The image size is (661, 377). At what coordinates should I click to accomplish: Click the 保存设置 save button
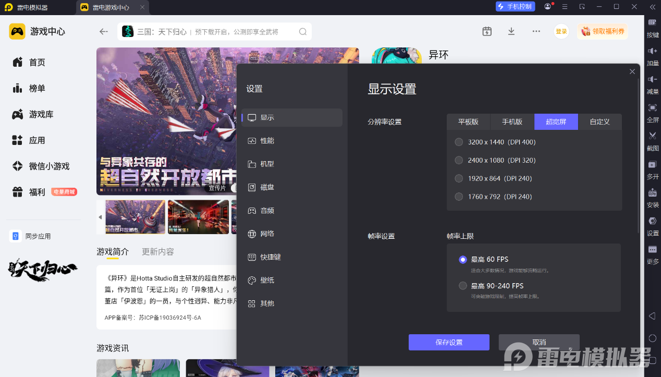click(x=449, y=342)
